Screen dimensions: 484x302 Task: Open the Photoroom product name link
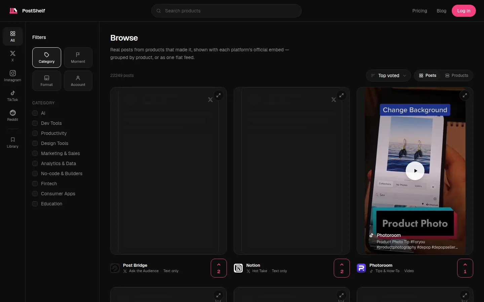point(381,265)
